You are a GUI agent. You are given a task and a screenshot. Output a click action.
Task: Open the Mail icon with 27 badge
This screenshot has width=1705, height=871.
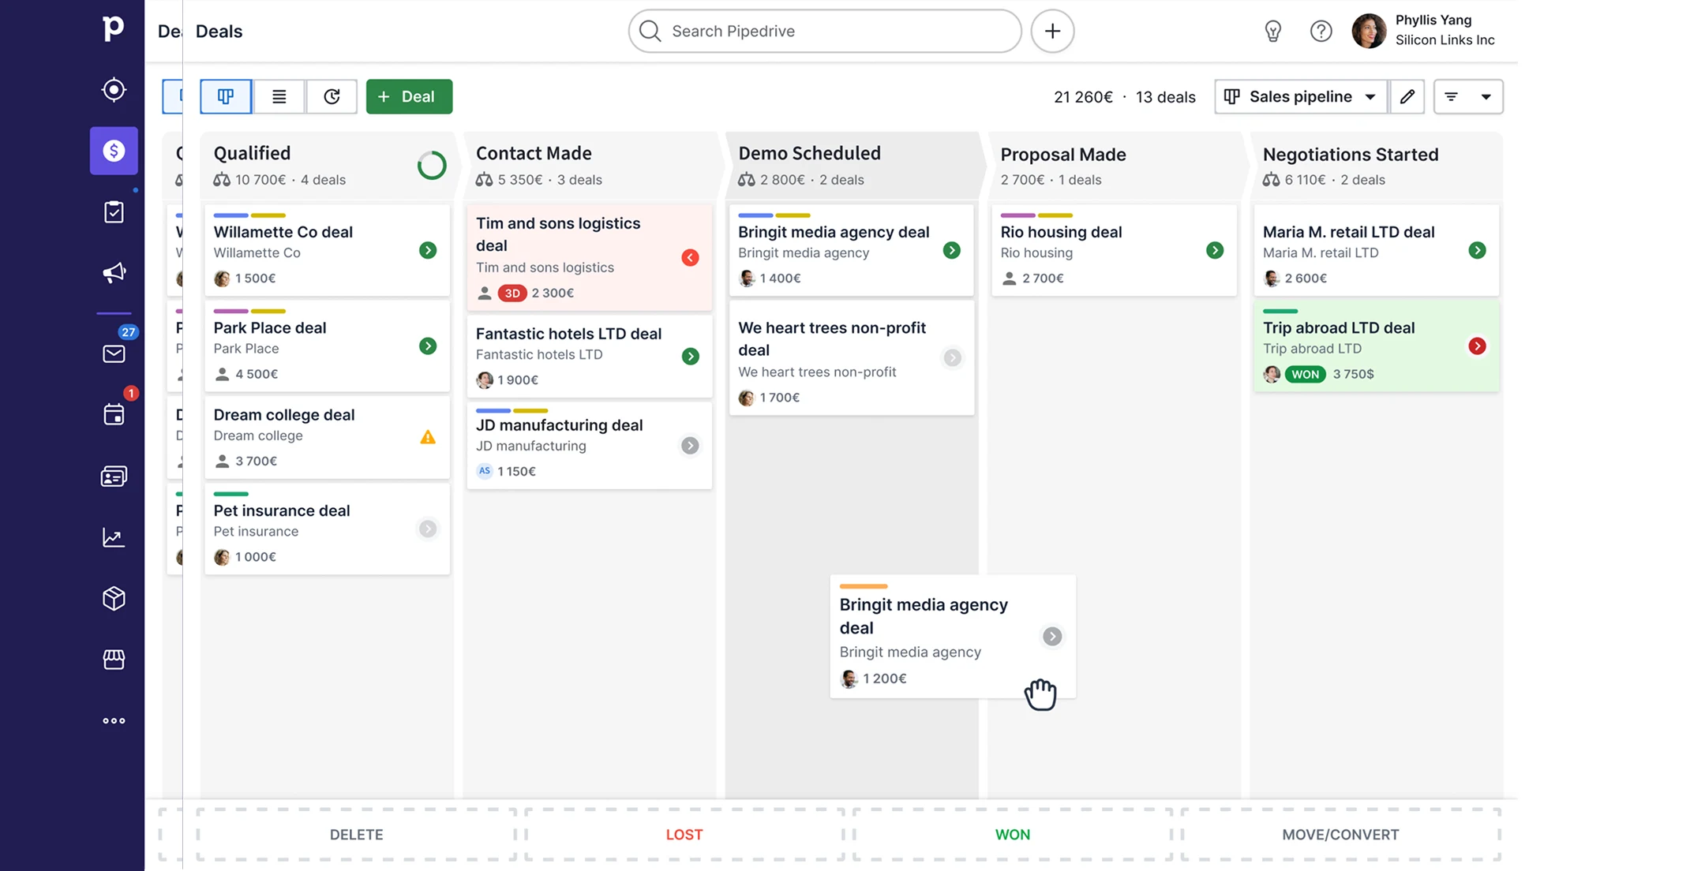coord(114,353)
